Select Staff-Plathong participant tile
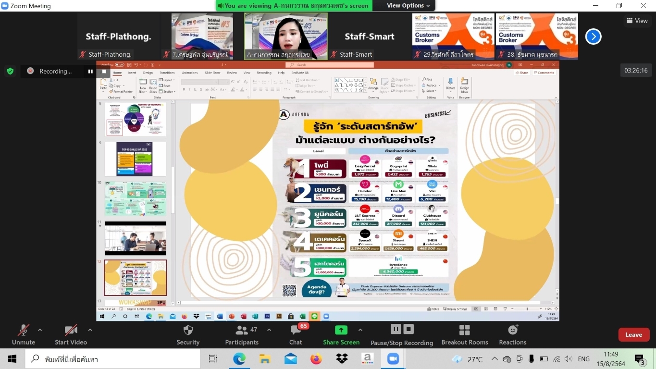This screenshot has height=369, width=656. click(118, 37)
